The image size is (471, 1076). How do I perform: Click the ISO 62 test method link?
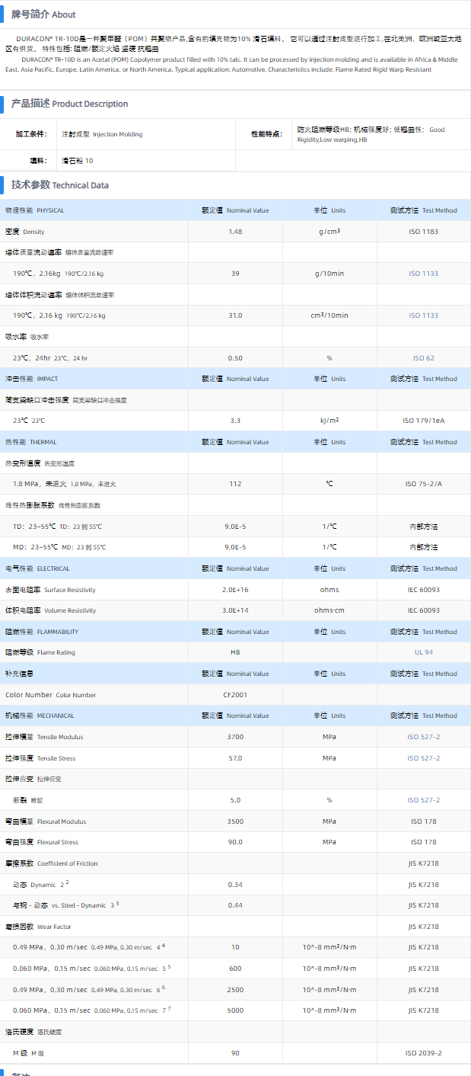tap(423, 358)
